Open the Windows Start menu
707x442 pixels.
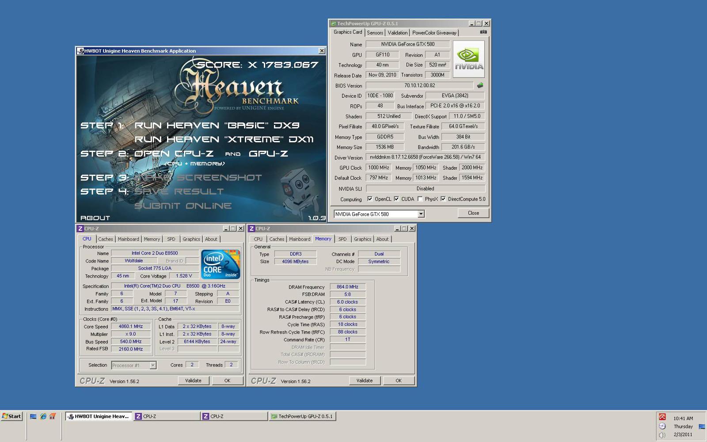tap(12, 416)
